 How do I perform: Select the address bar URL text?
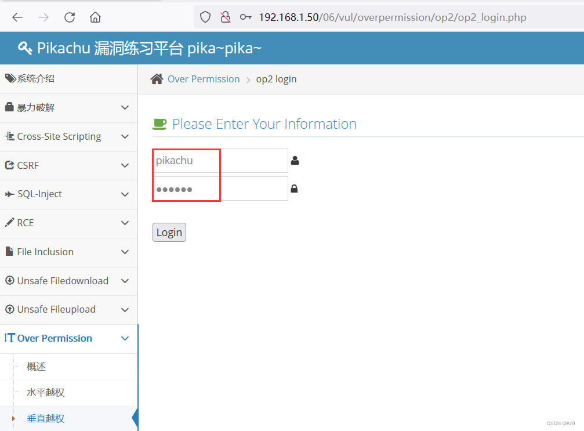(x=392, y=17)
